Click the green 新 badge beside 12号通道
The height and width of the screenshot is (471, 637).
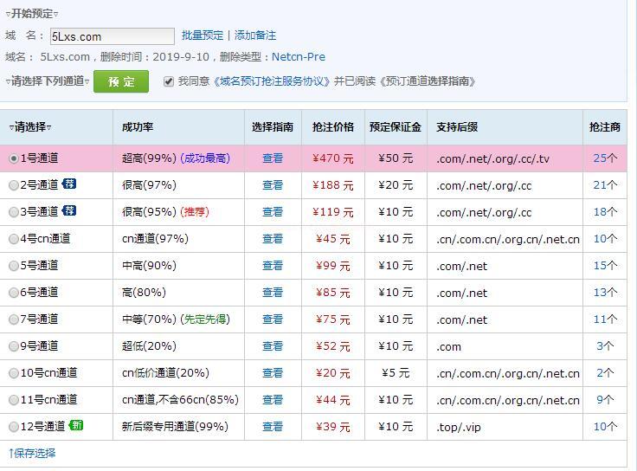(76, 426)
